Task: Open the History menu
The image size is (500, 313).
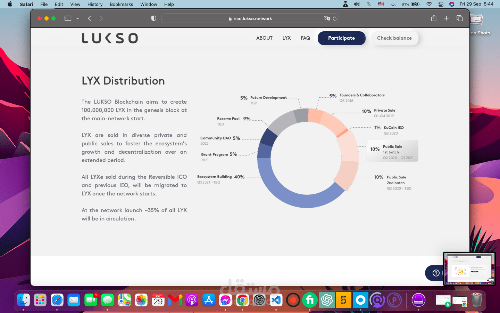Action: tap(95, 4)
